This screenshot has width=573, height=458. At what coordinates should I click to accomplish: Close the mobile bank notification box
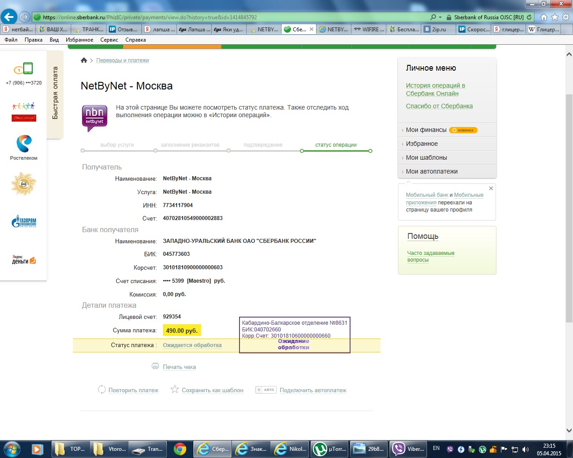(x=491, y=188)
